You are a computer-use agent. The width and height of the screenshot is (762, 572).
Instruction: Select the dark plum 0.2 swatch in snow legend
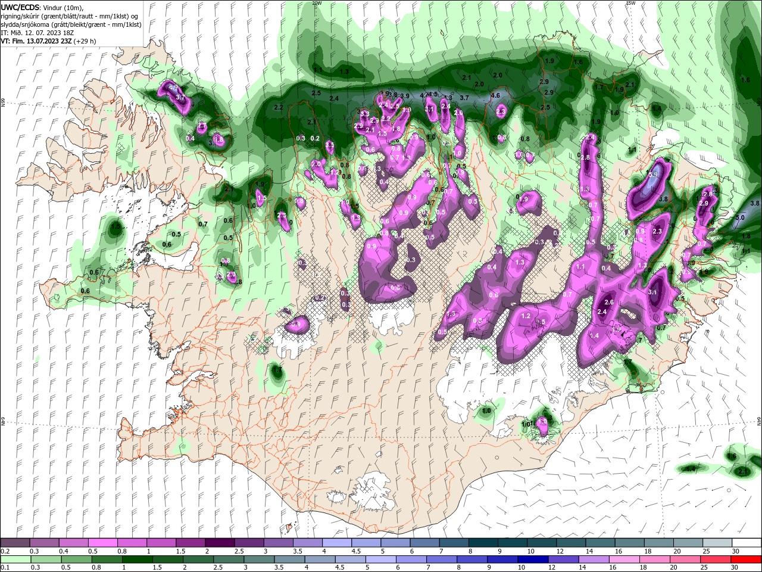[x=15, y=542]
